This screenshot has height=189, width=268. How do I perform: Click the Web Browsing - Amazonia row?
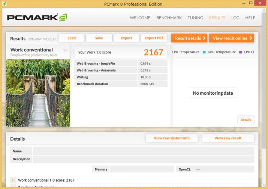pos(121,70)
